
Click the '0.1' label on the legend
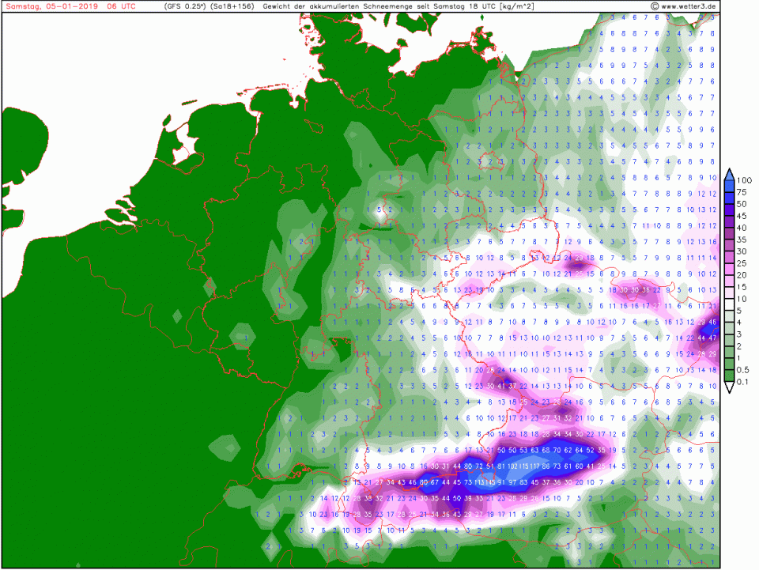[x=745, y=383]
